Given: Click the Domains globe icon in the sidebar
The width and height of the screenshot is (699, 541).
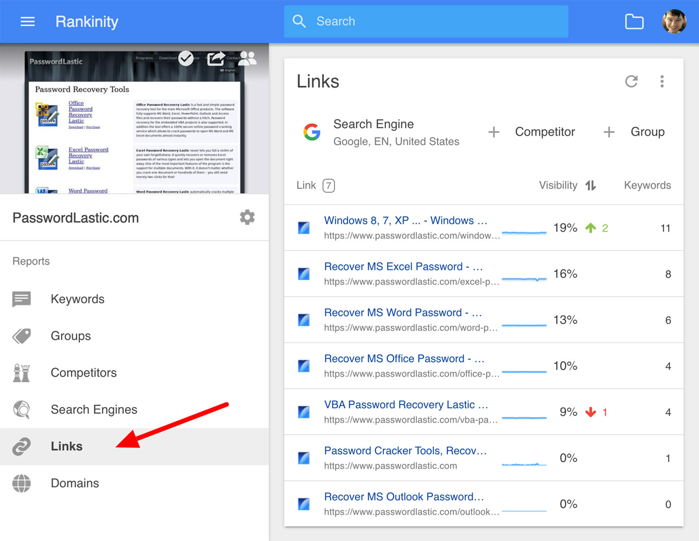Looking at the screenshot, I should (21, 483).
